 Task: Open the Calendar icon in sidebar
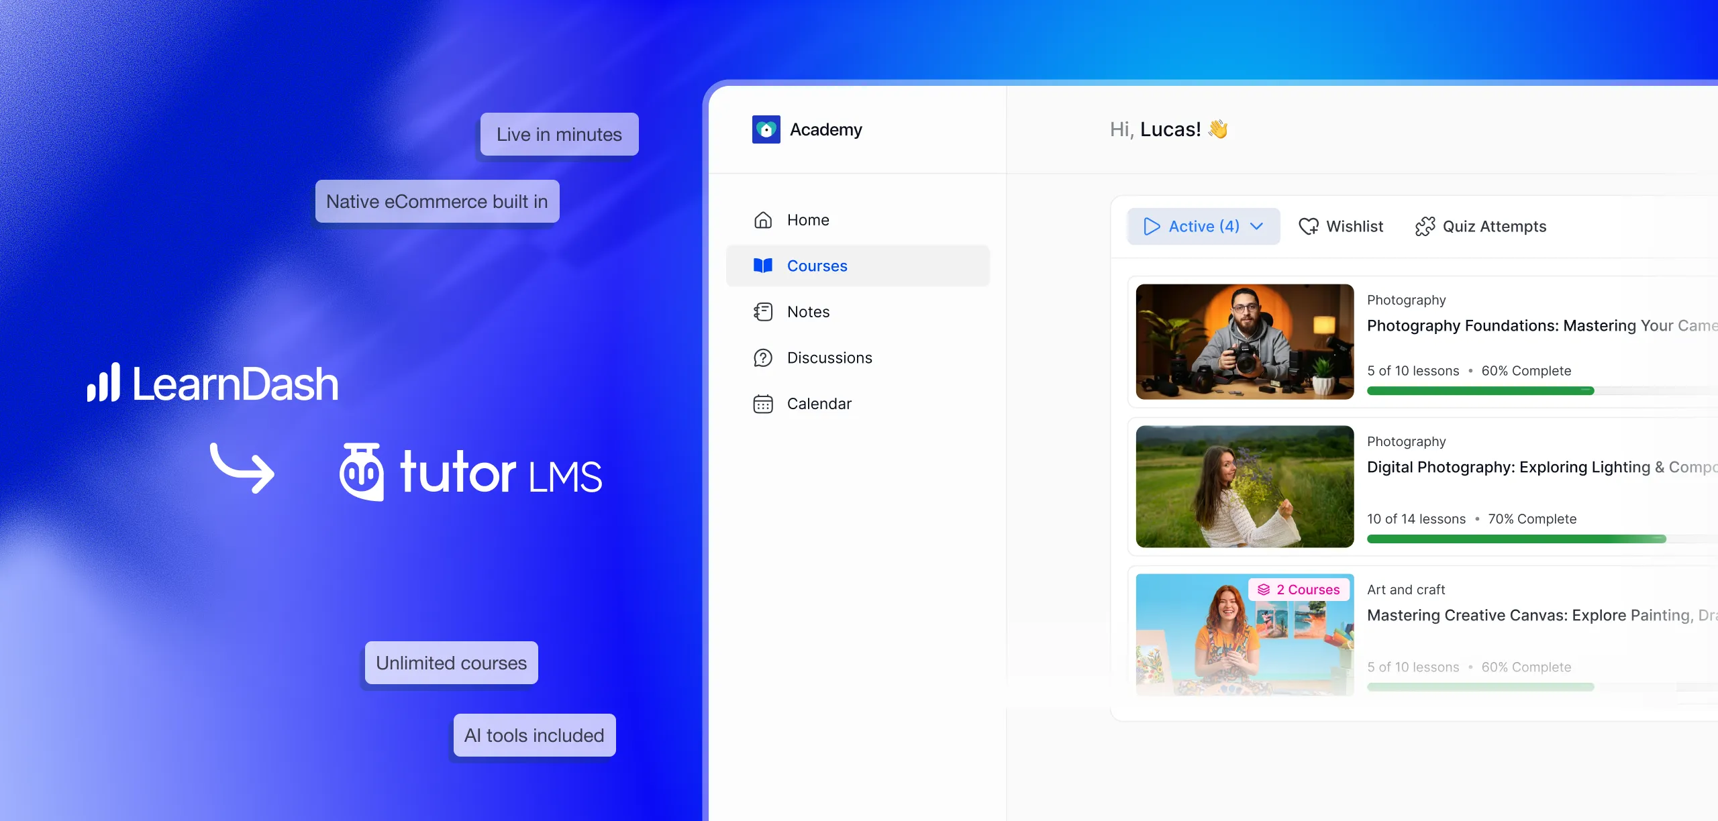763,404
